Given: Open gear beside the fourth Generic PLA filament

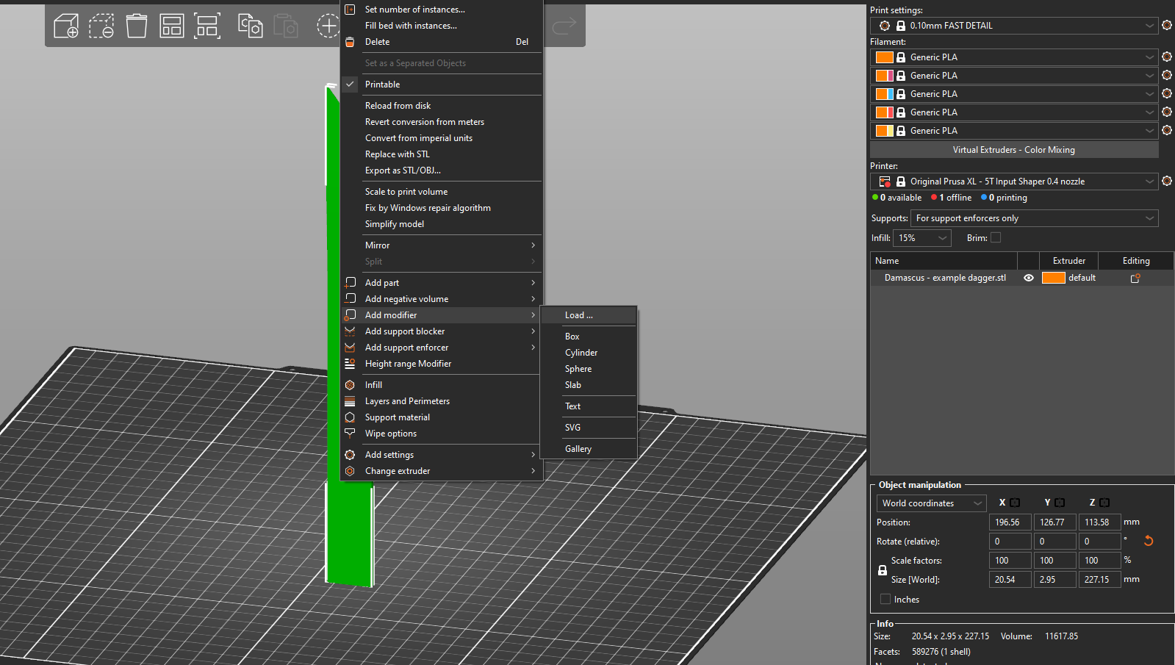Looking at the screenshot, I should (x=1167, y=112).
